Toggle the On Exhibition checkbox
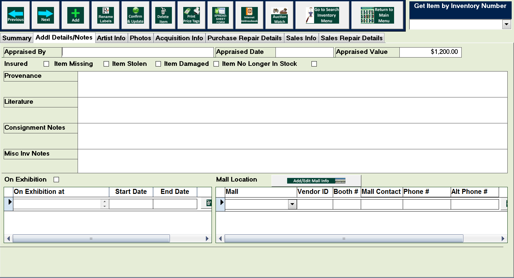Viewport: 514px width, 278px height. pyautogui.click(x=56, y=180)
